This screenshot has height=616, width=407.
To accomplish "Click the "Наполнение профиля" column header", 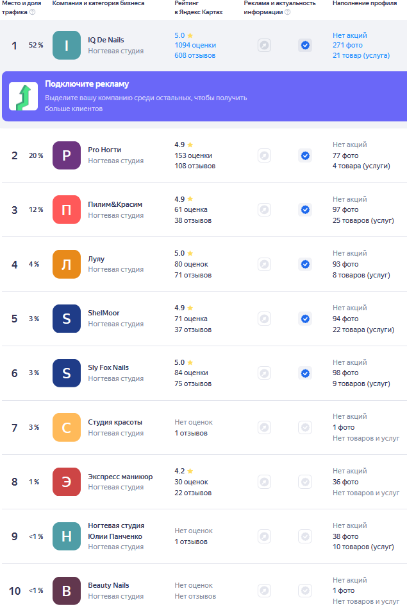I will pyautogui.click(x=365, y=3).
